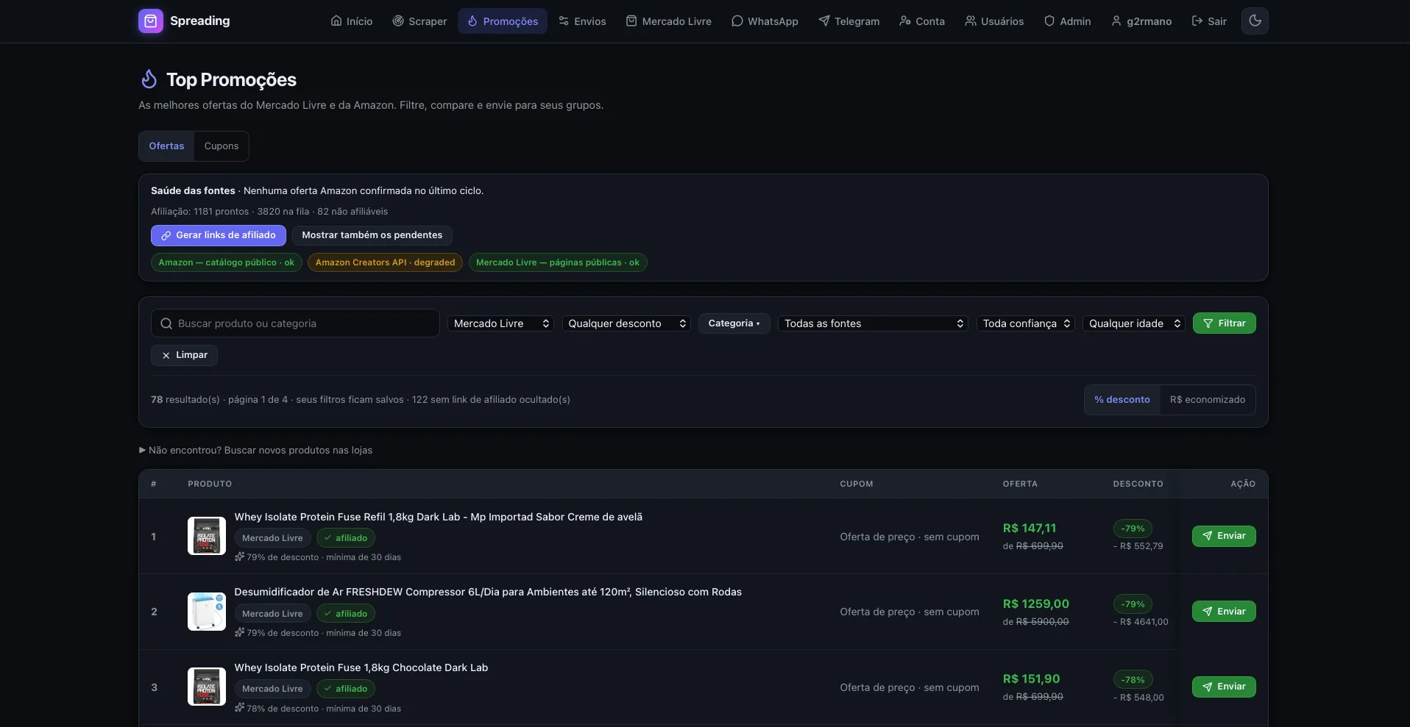Click Amazon Creators API degraded badge
This screenshot has height=727, width=1410.
click(x=385, y=262)
